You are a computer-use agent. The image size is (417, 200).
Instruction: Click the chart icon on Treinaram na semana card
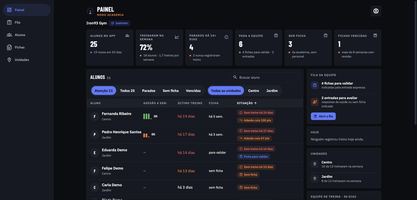pos(177,37)
